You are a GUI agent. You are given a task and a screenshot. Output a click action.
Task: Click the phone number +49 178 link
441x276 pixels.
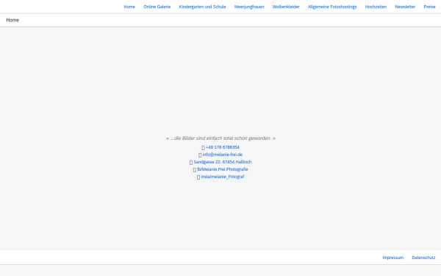[223, 147]
